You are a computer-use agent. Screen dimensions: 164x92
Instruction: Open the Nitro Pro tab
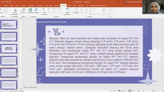point(81,6)
